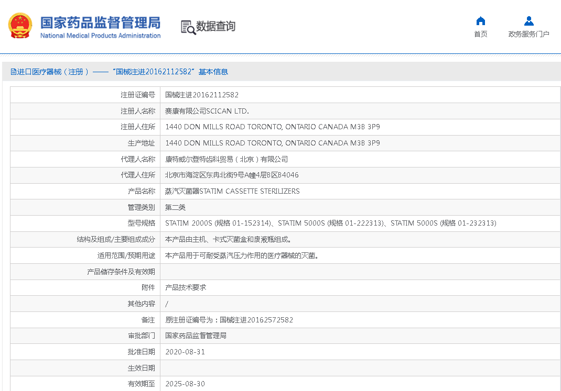The height and width of the screenshot is (391, 561).
Task: Select the 原注册证编号为 remark text
Action: point(229,320)
